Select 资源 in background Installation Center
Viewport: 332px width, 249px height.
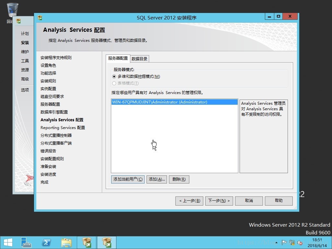click(25, 70)
